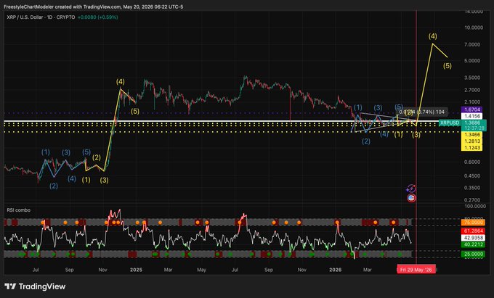
Task: Click the green 40.2212 RSI value label
Action: (x=474, y=244)
